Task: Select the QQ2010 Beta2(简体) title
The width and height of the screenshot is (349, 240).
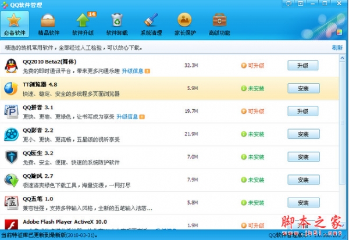Action: 49,62
